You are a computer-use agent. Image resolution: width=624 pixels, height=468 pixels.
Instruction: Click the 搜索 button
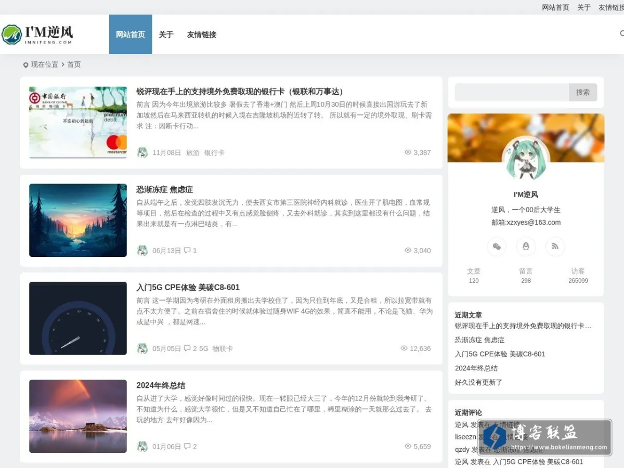pos(583,92)
